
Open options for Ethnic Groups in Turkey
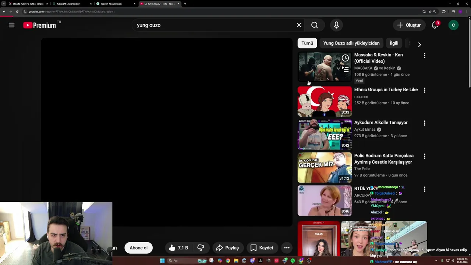point(424,90)
